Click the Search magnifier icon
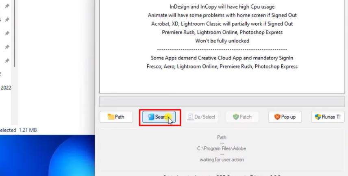348x176 pixels. (151, 117)
